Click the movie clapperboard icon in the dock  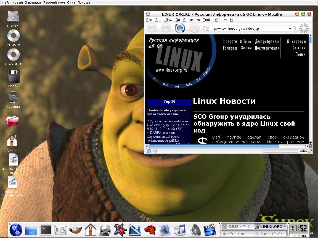[x=210, y=230]
